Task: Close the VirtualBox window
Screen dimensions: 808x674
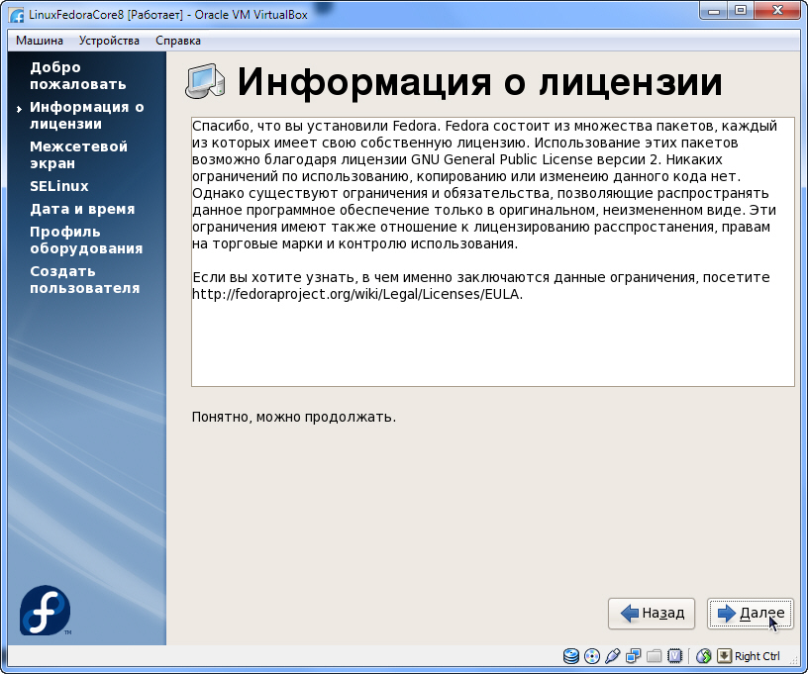Action: 777,11
